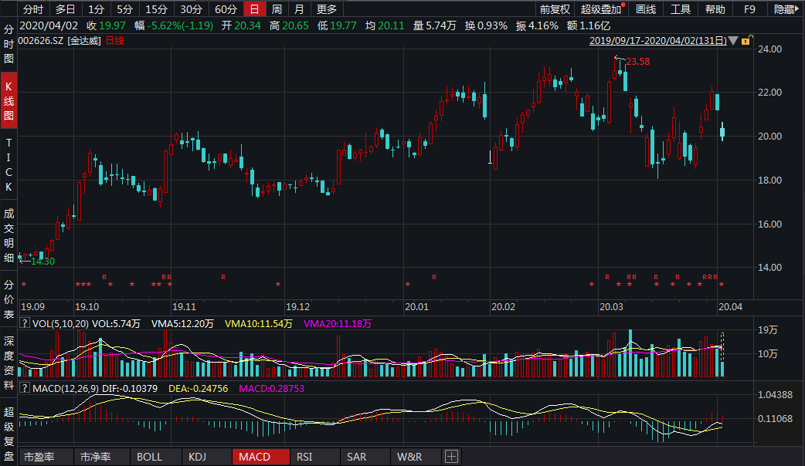The width and height of the screenshot is (805, 466).
Task: Expand the date range dropdown triangle
Action: pyautogui.click(x=733, y=40)
